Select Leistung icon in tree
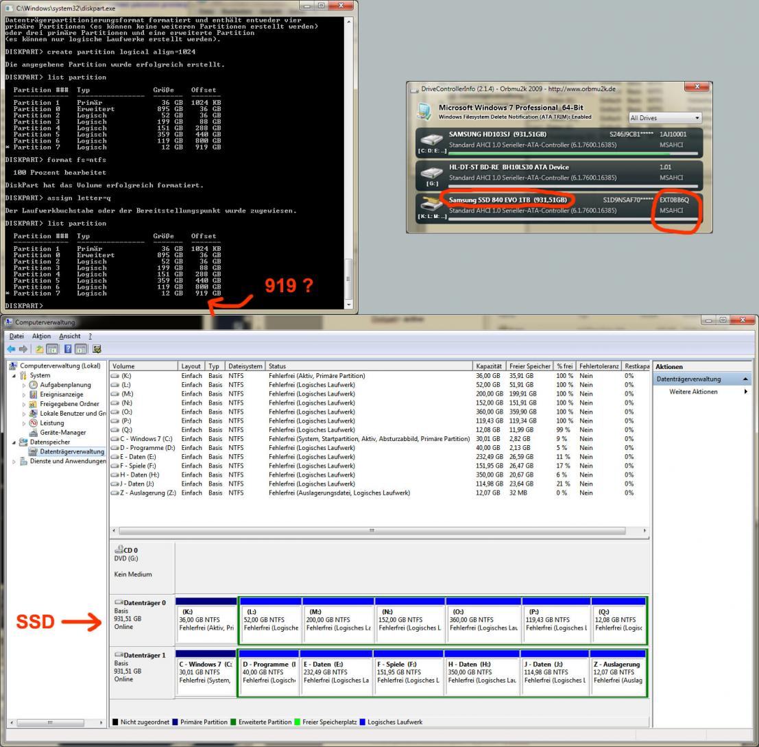 click(34, 423)
